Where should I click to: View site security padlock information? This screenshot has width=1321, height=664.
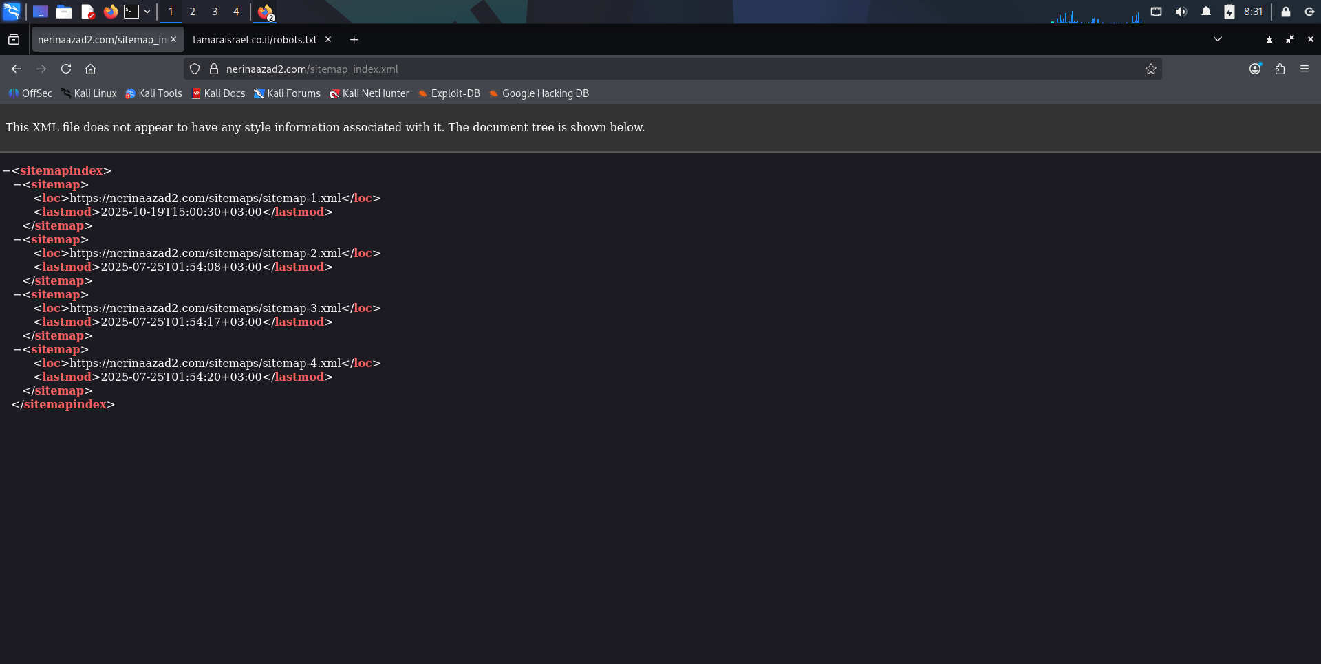pyautogui.click(x=214, y=69)
